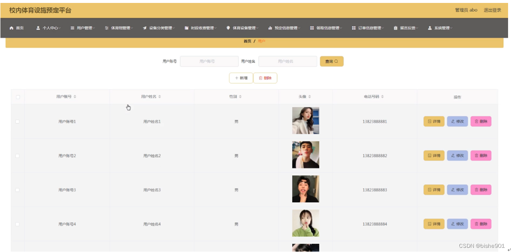This screenshot has width=511, height=252.
Task: Focus the 用户账号 search input
Action: click(x=209, y=61)
